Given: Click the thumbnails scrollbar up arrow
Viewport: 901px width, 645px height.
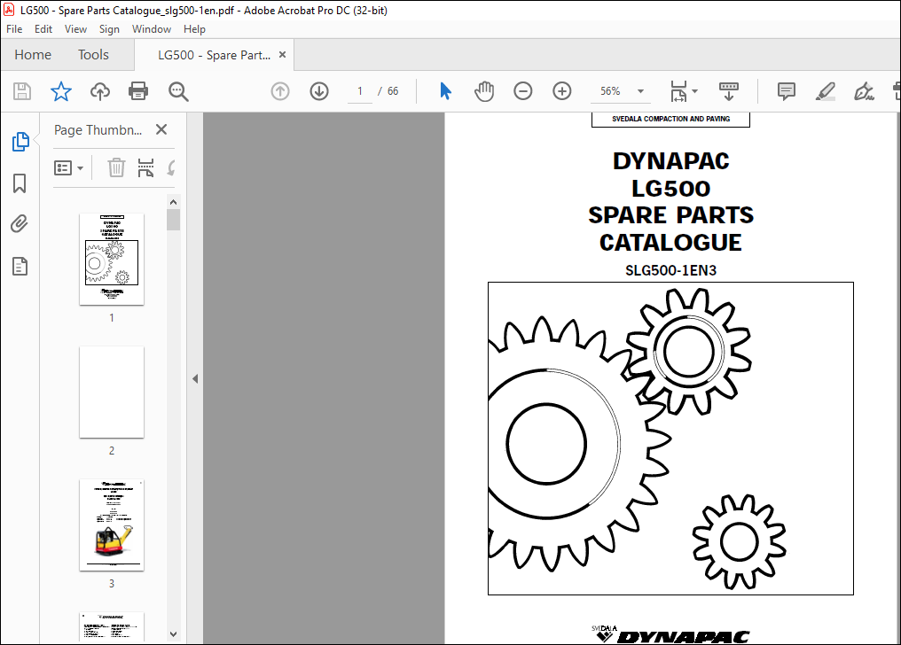Looking at the screenshot, I should click(174, 202).
